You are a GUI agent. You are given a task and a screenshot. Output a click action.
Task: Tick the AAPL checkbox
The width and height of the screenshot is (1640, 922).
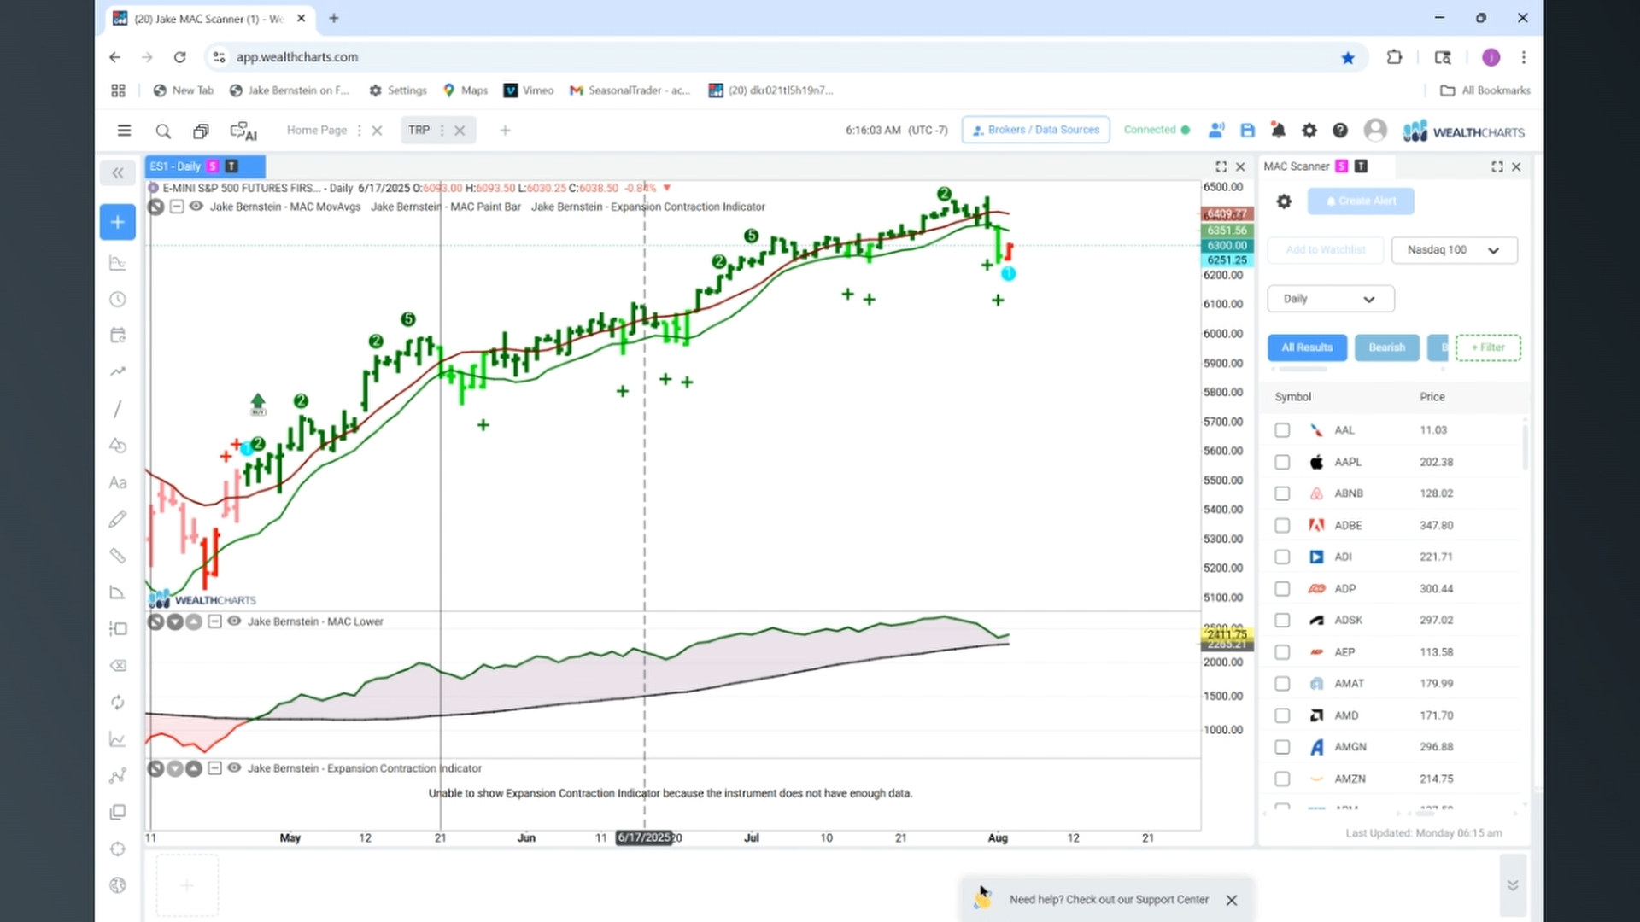pos(1282,462)
